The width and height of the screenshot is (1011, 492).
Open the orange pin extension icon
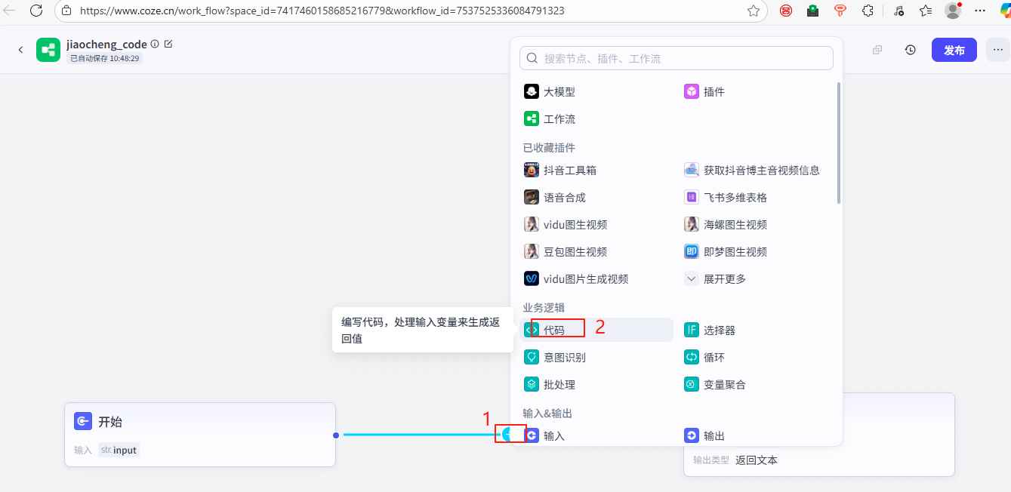pos(840,11)
